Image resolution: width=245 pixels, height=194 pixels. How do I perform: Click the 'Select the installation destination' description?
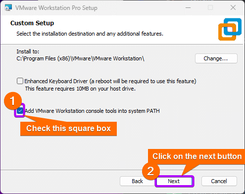tap(90, 34)
